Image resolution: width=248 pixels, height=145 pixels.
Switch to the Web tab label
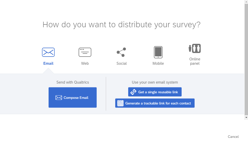[x=85, y=63]
